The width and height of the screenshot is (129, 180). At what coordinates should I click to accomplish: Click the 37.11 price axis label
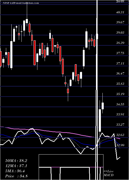pyautogui.click(x=120, y=63)
